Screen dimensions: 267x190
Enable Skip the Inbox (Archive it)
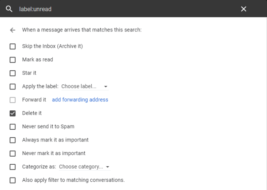click(x=13, y=46)
